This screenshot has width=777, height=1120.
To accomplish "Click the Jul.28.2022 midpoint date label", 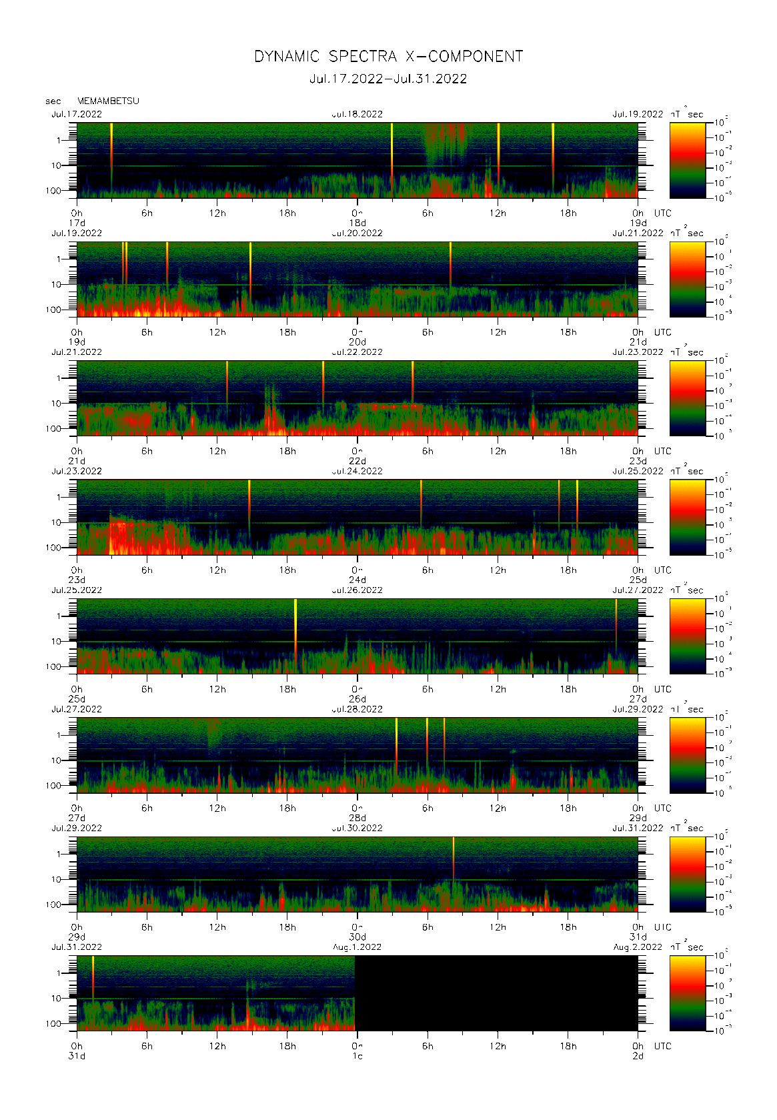I will [x=357, y=709].
